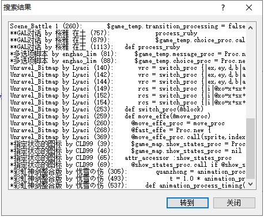Select the GAL对话 (879) choice_proc result
This screenshot has height=217, width=264.
tap(127, 40)
